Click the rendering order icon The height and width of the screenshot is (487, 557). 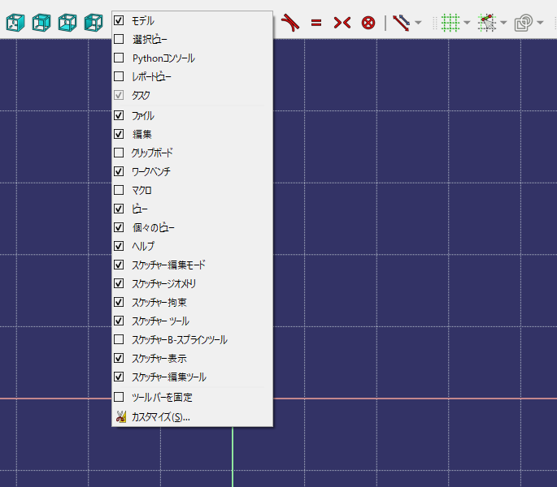[524, 23]
